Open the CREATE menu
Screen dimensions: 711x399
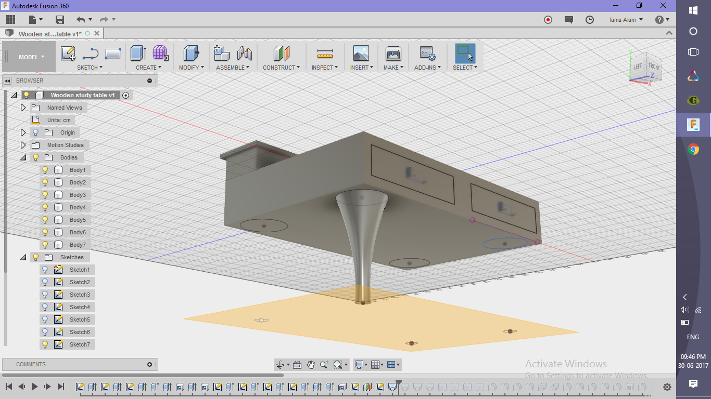point(148,68)
